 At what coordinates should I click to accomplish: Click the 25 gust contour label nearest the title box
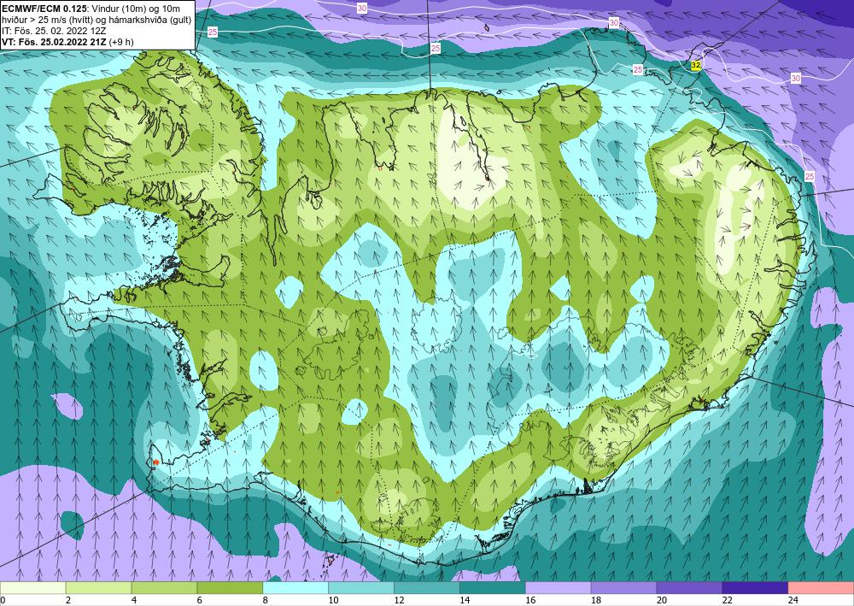213,32
